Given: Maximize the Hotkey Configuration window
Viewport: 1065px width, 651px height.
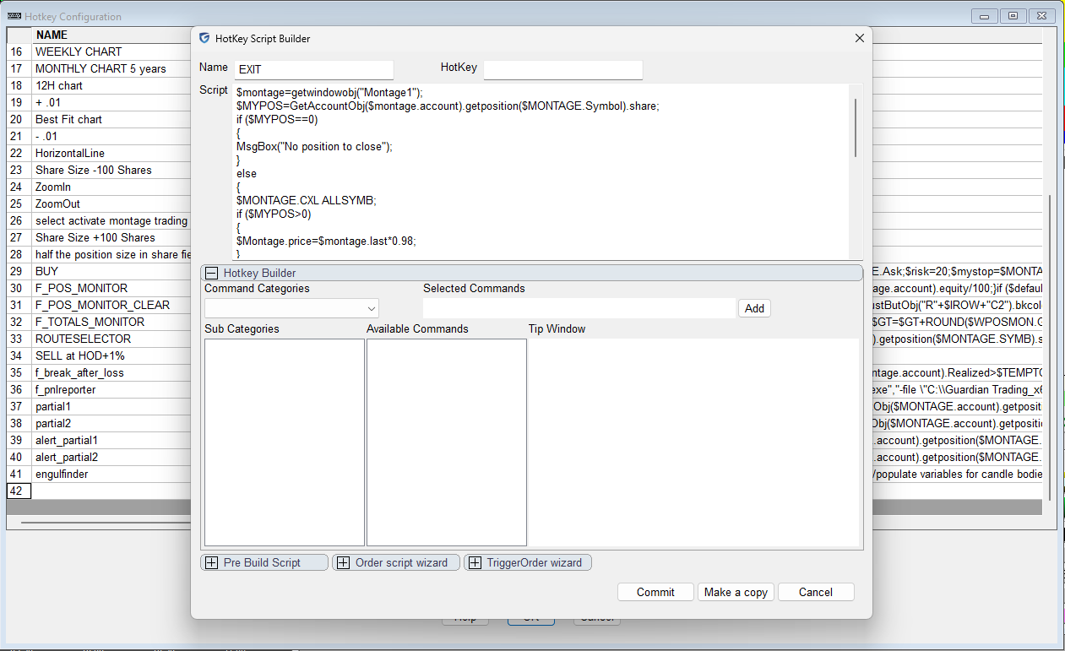Looking at the screenshot, I should tap(1013, 15).
